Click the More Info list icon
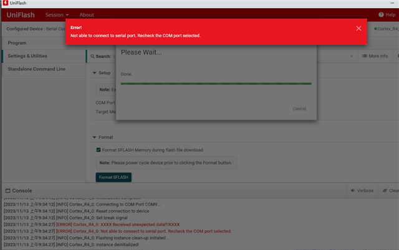Viewport: 399px width, 250px height. 364,55
